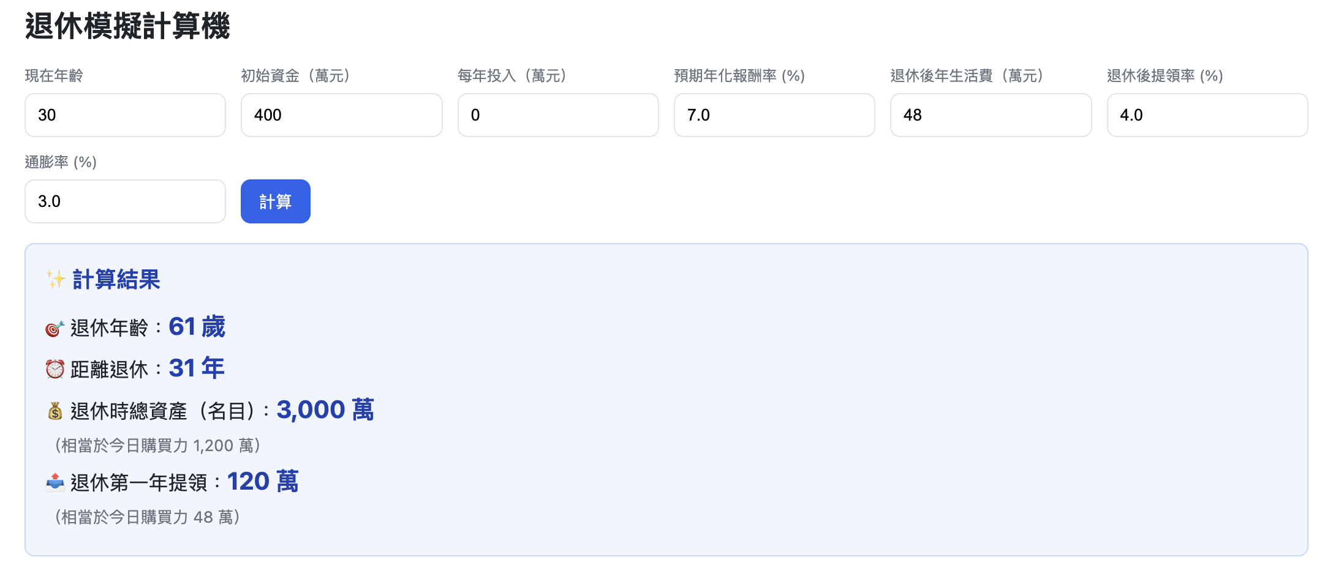Click into the 初始資金 input showing 400
This screenshot has height=568, width=1322.
click(x=341, y=115)
